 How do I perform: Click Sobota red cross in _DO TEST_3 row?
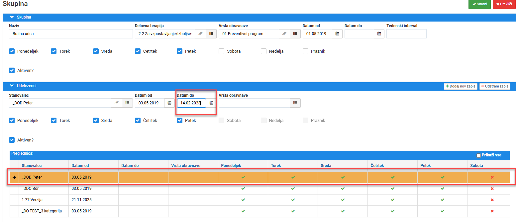point(492,211)
